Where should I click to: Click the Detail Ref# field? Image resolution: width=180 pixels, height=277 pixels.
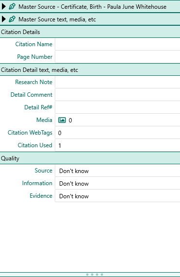click(117, 107)
